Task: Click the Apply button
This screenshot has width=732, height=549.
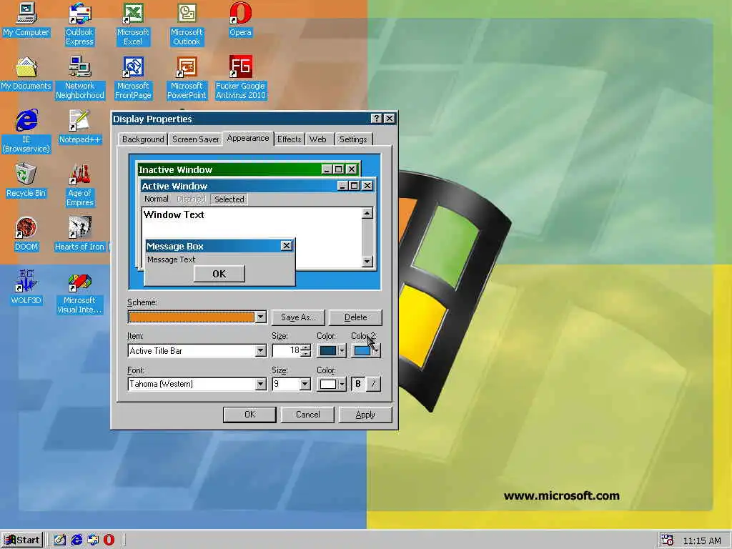Action: (365, 415)
